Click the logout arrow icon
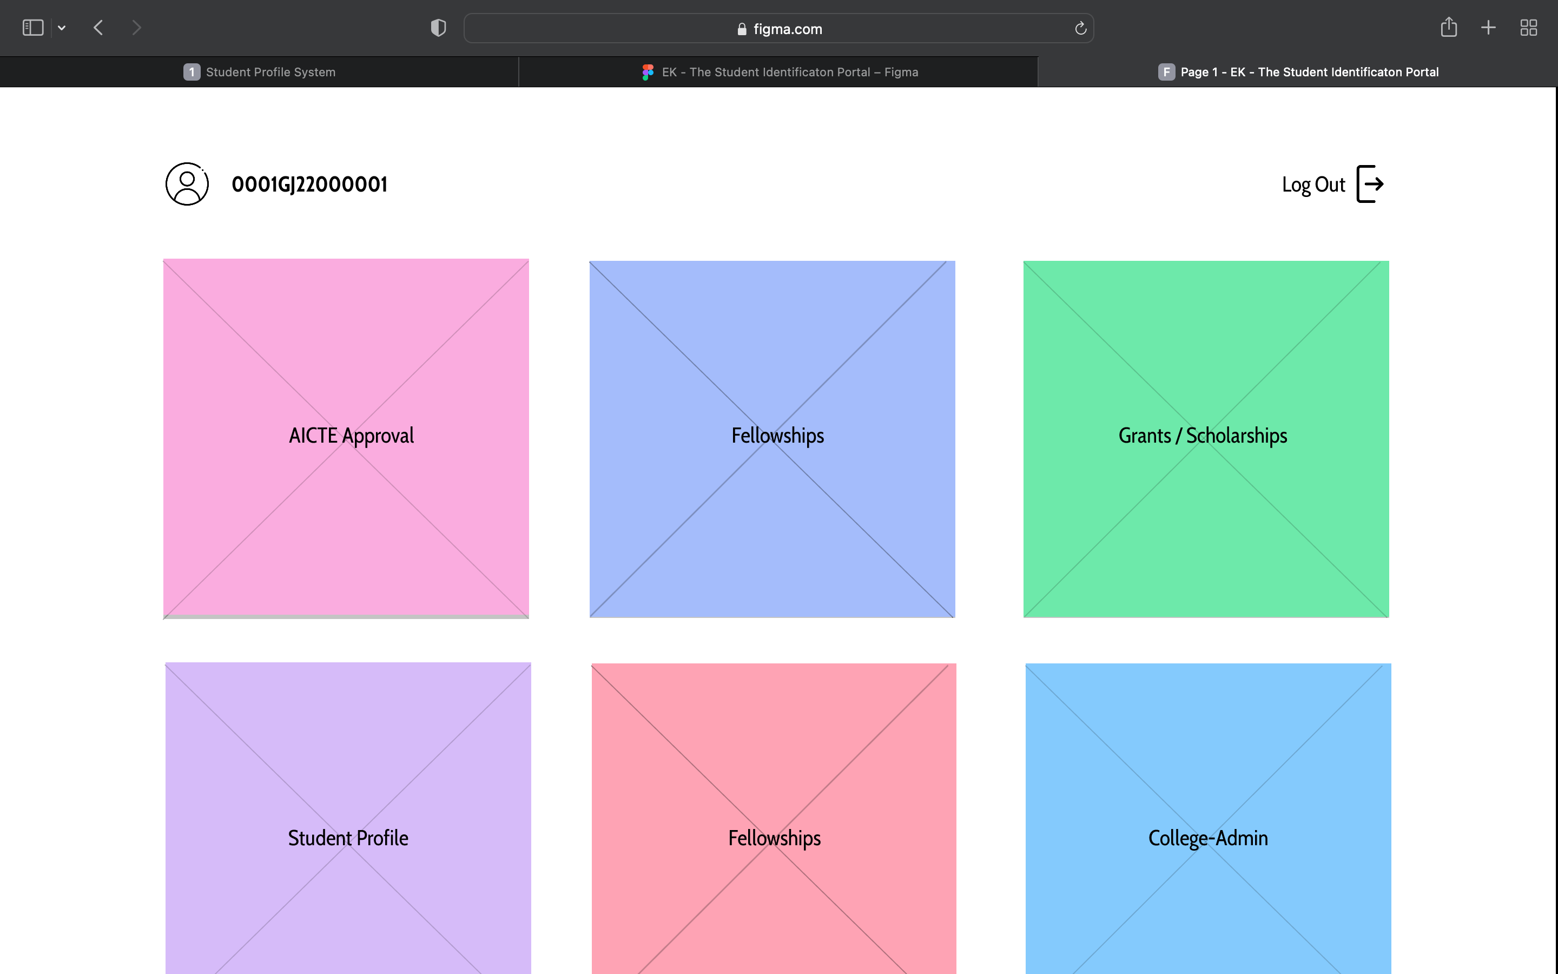This screenshot has height=974, width=1558. coord(1370,184)
